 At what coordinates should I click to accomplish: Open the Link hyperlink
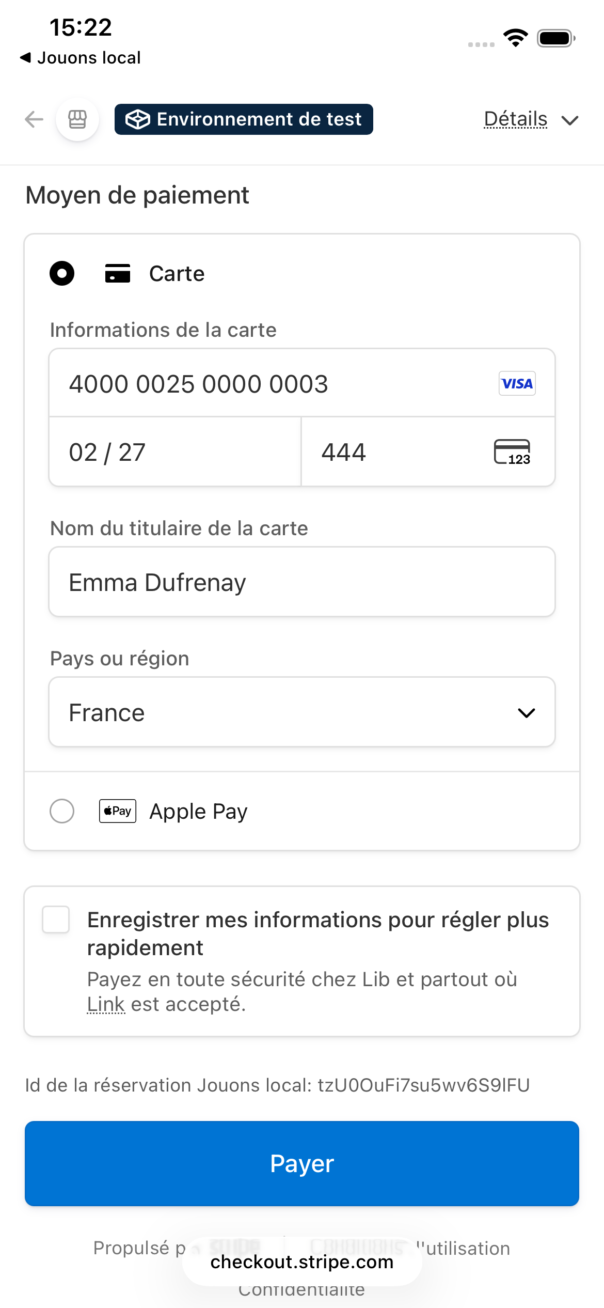106,1004
